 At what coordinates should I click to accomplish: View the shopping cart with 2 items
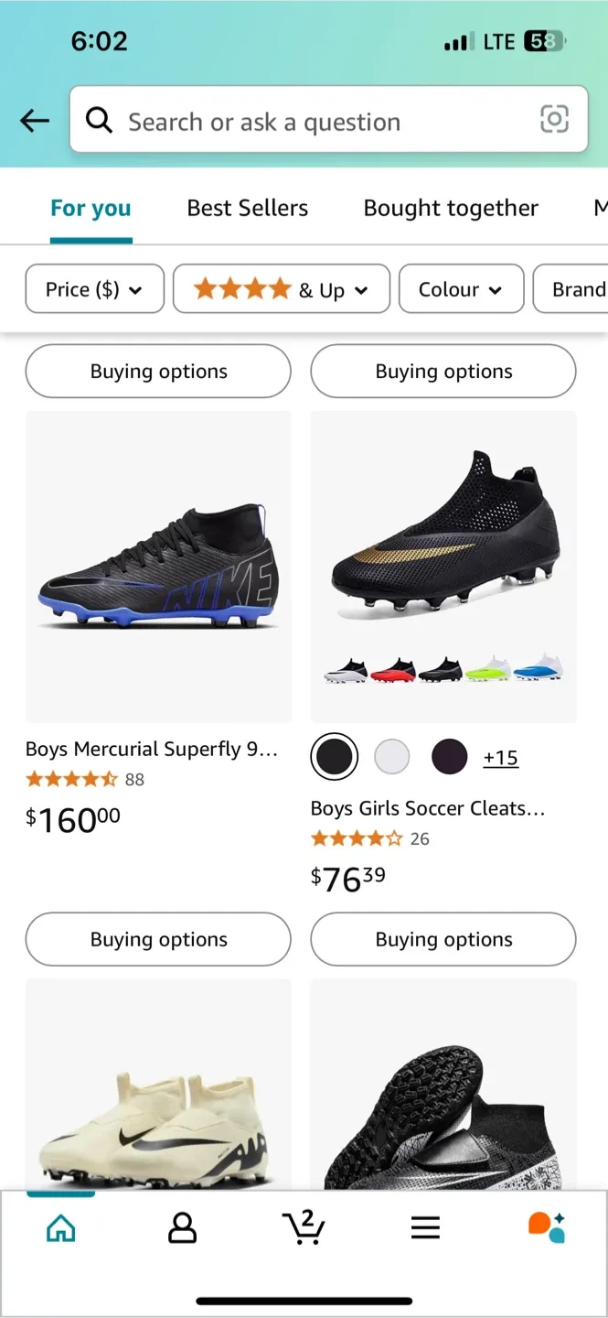(x=304, y=1226)
